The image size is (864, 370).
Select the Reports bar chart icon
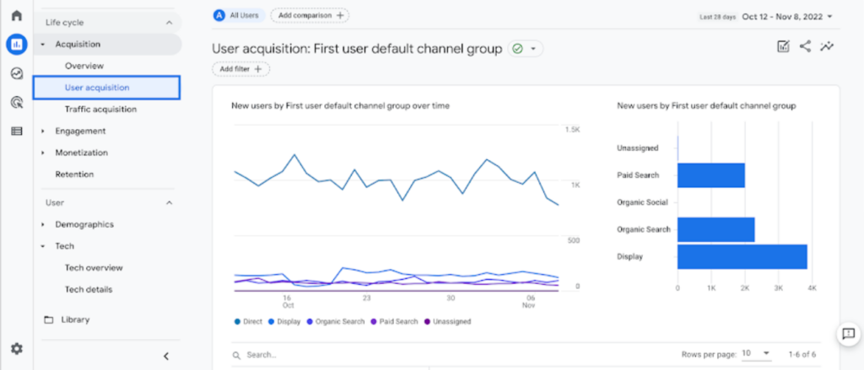click(x=16, y=45)
